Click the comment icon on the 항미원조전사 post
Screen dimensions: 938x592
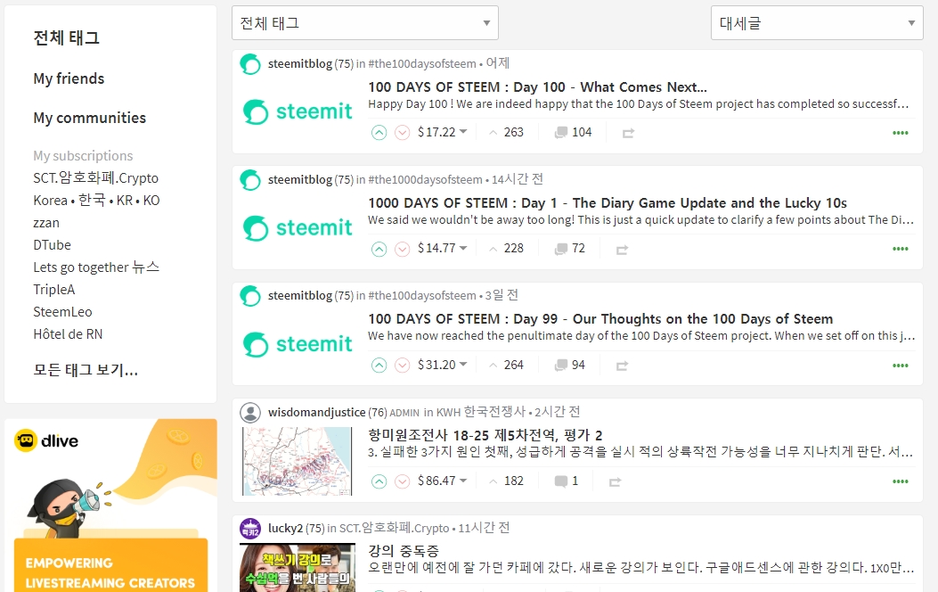[561, 481]
